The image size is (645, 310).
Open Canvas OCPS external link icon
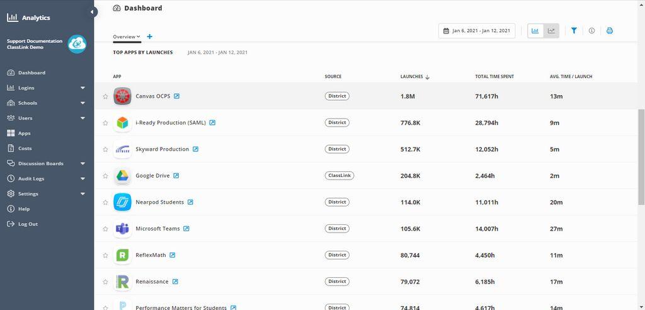point(176,96)
